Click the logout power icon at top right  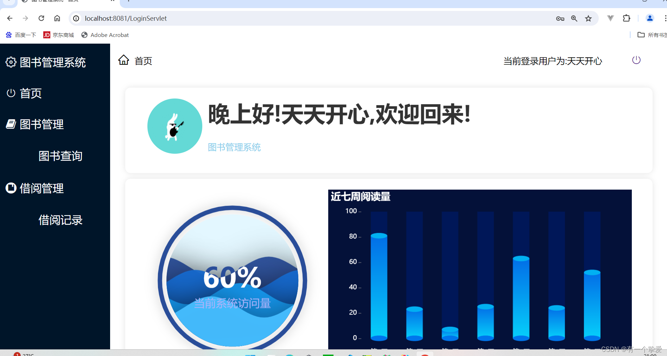tap(636, 60)
